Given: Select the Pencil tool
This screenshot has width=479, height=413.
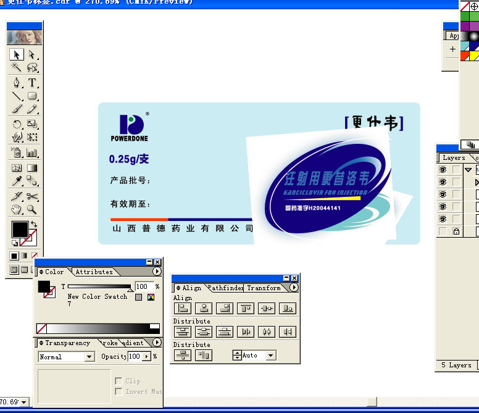Looking at the screenshot, I should (x=31, y=109).
